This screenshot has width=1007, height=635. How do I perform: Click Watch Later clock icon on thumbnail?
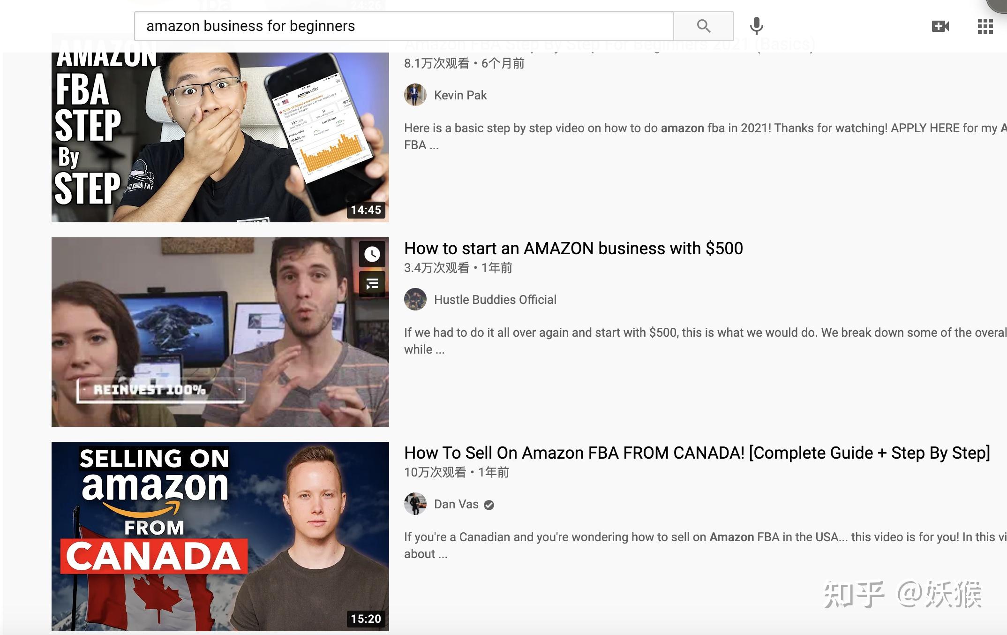[x=372, y=254]
